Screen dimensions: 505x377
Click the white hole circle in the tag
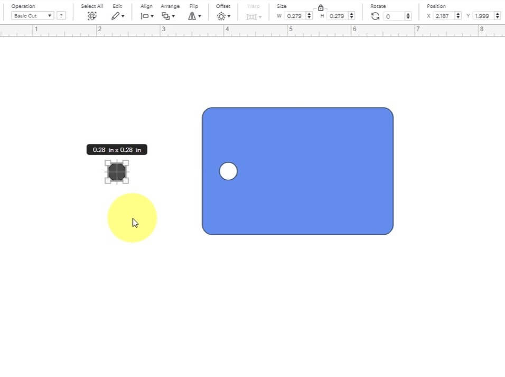pos(228,171)
